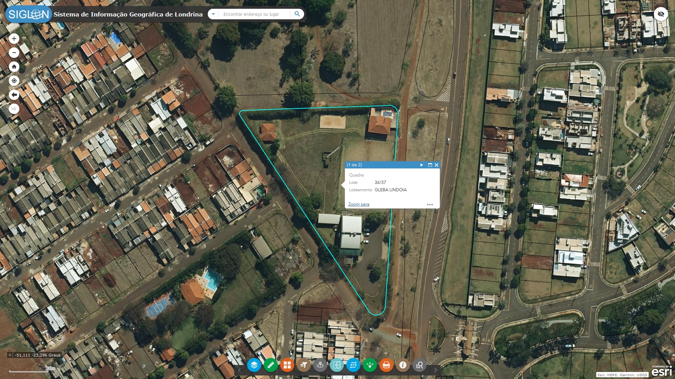Expand the popup options three dots

[430, 205]
